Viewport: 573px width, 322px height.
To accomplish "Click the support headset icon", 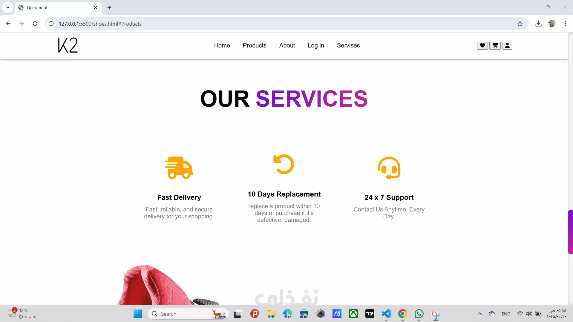I will click(x=389, y=168).
